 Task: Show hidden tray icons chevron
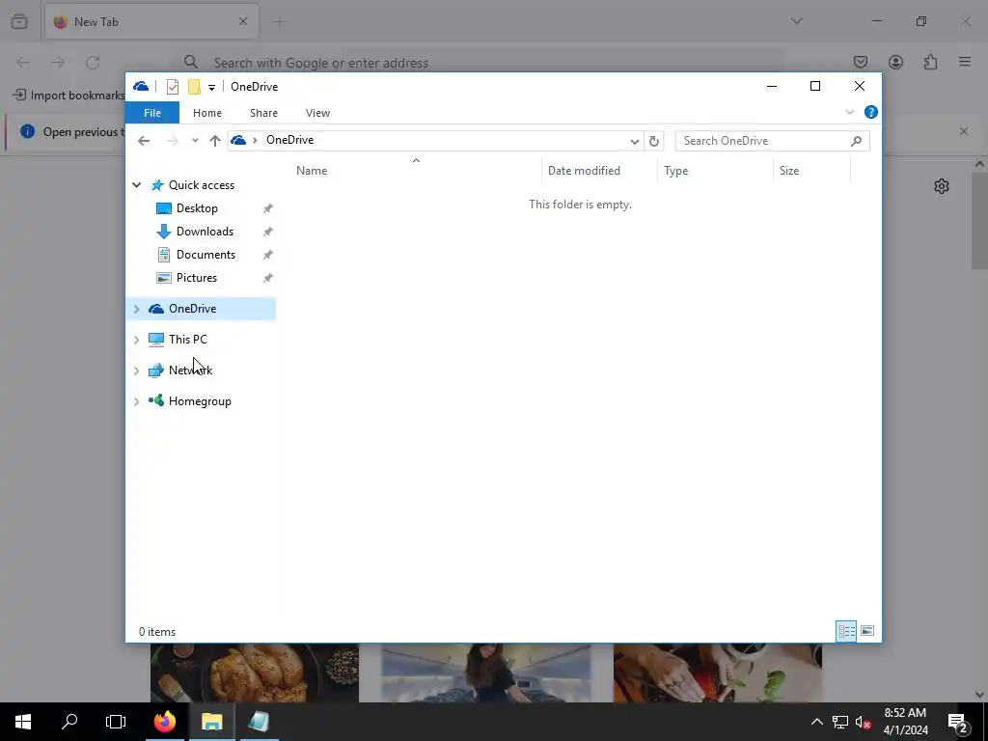click(x=816, y=722)
